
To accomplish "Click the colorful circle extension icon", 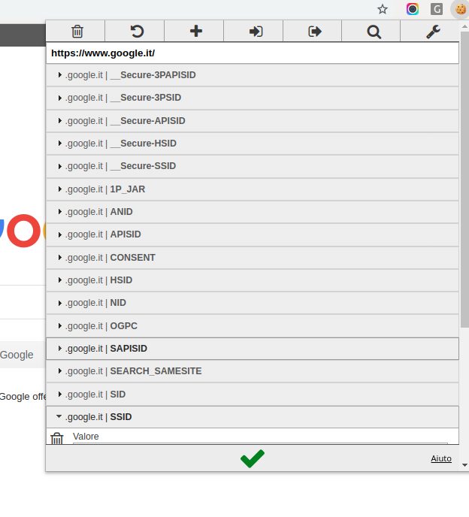I will click(x=413, y=9).
